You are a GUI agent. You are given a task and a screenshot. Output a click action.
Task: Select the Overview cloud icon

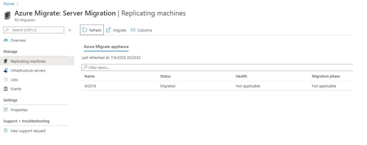tap(6, 40)
